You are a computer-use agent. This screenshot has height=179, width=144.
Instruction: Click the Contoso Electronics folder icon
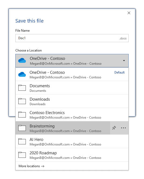[x=22, y=115]
